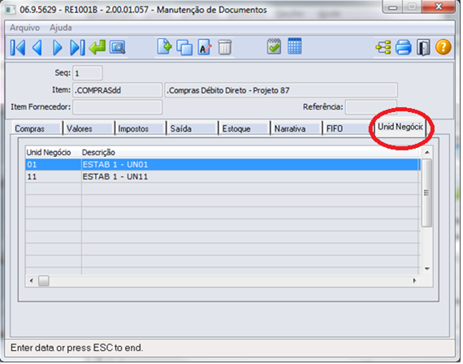Print using the printer icon
This screenshot has height=364, width=463.
(x=404, y=47)
